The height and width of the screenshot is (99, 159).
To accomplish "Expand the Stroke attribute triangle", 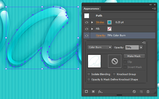I will tap(92, 22).
